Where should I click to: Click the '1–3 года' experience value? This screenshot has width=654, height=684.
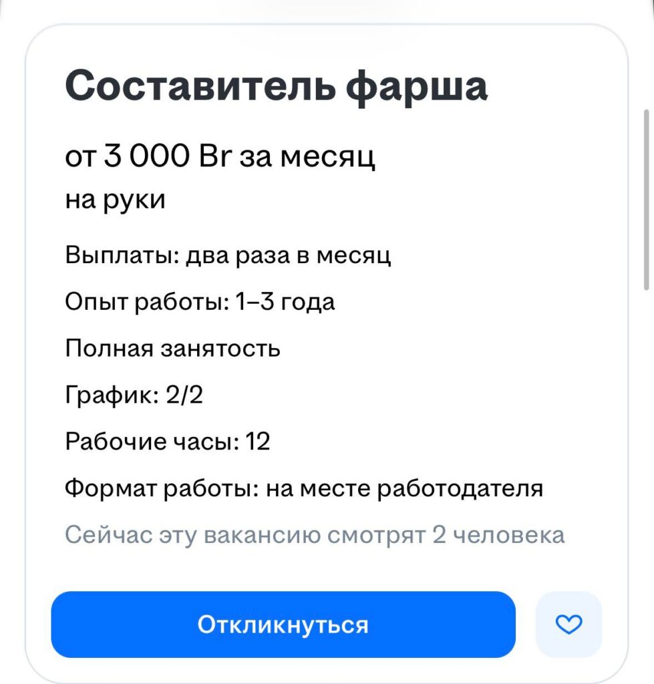[285, 303]
